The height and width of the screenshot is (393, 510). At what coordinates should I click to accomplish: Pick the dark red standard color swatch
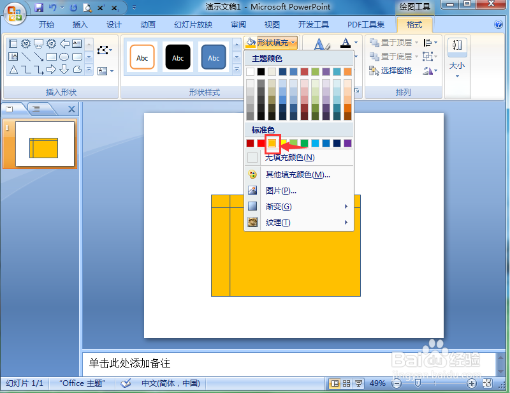click(x=250, y=143)
